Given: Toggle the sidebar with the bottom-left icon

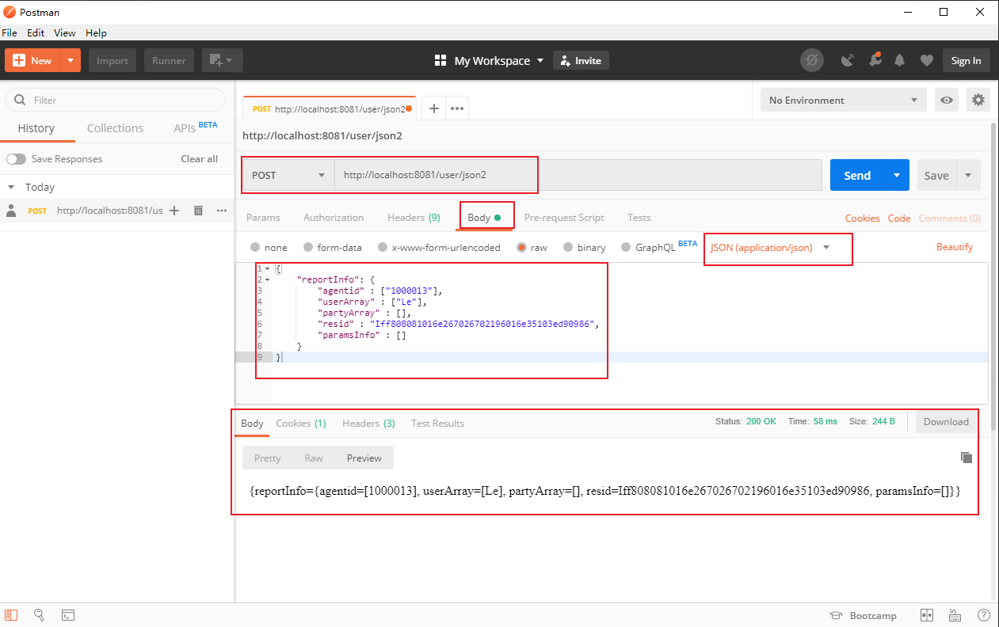Looking at the screenshot, I should (x=11, y=615).
